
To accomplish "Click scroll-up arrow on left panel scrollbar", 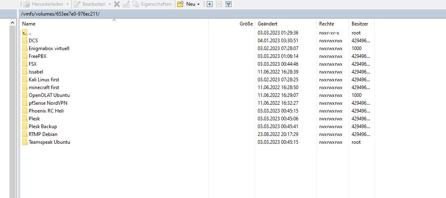I will pyautogui.click(x=12, y=24).
